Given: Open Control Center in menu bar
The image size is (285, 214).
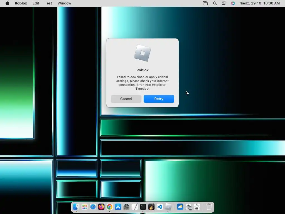Looking at the screenshot, I should click(224, 3).
